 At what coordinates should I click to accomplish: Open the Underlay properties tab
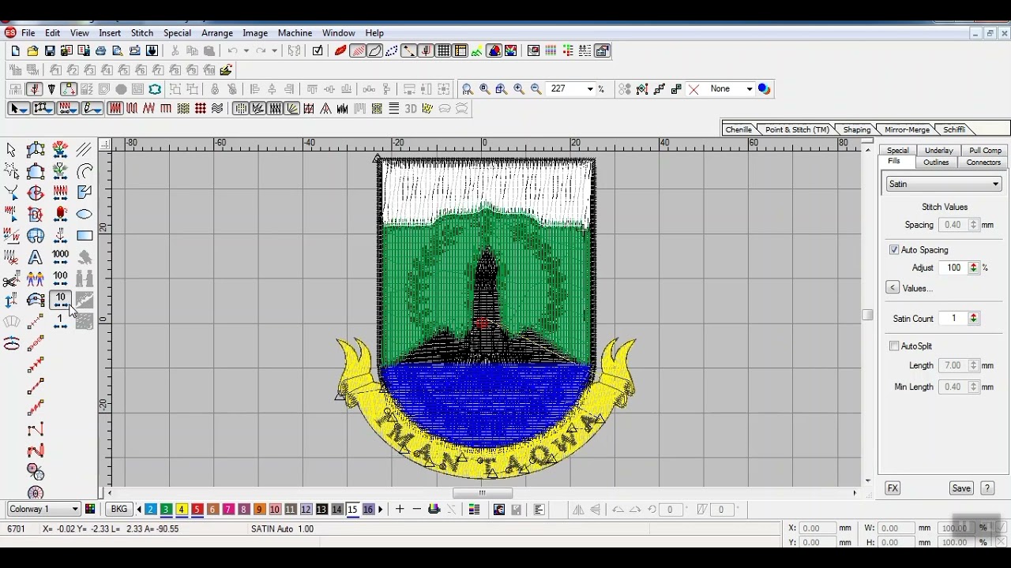(x=938, y=150)
